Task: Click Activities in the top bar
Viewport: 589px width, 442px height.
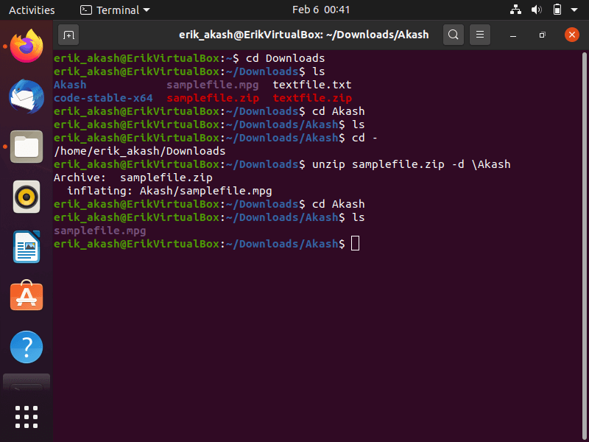Action: [32, 10]
